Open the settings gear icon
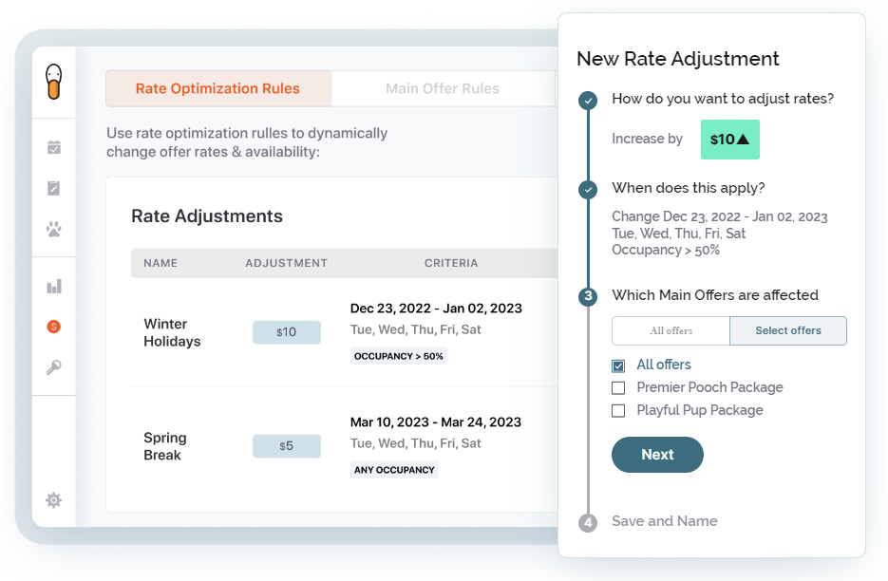The height and width of the screenshot is (581, 888). click(x=54, y=500)
